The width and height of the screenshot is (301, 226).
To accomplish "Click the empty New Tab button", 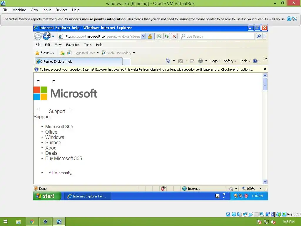I will (127, 62).
